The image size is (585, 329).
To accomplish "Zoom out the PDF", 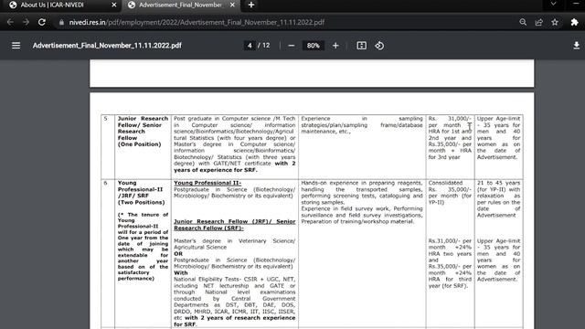I will (x=292, y=46).
